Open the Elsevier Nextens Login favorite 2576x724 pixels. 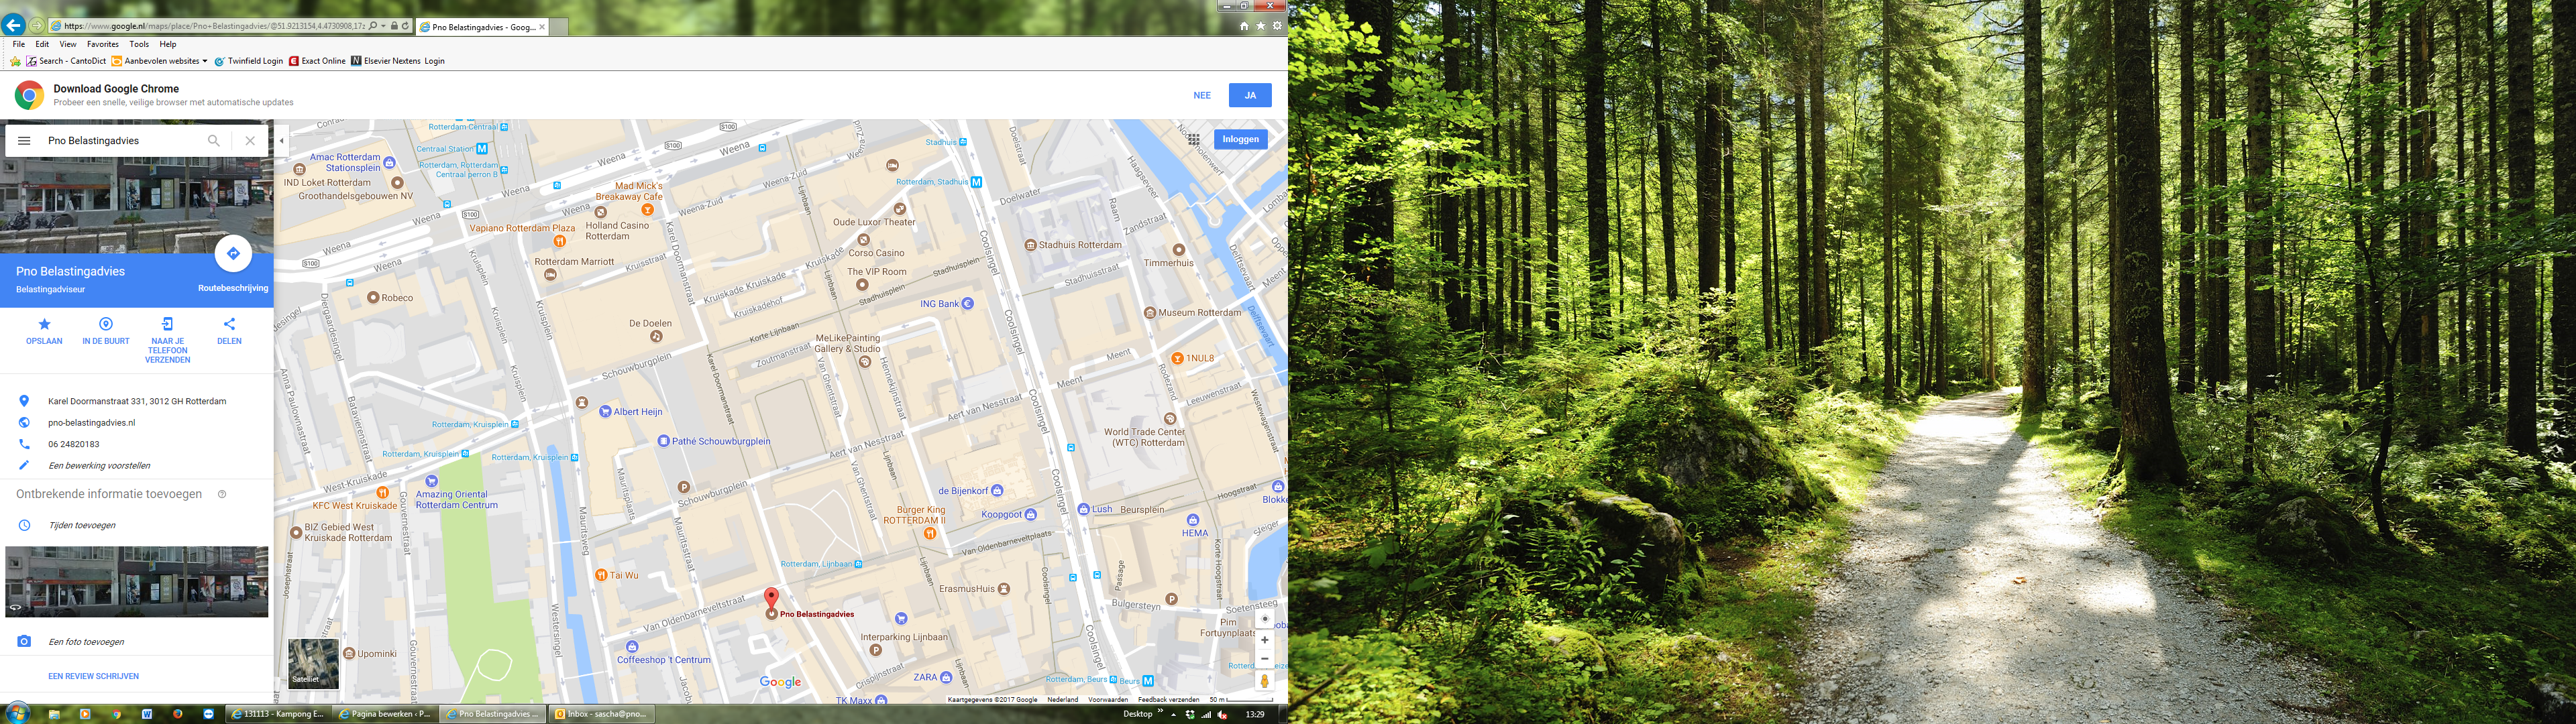pyautogui.click(x=398, y=61)
